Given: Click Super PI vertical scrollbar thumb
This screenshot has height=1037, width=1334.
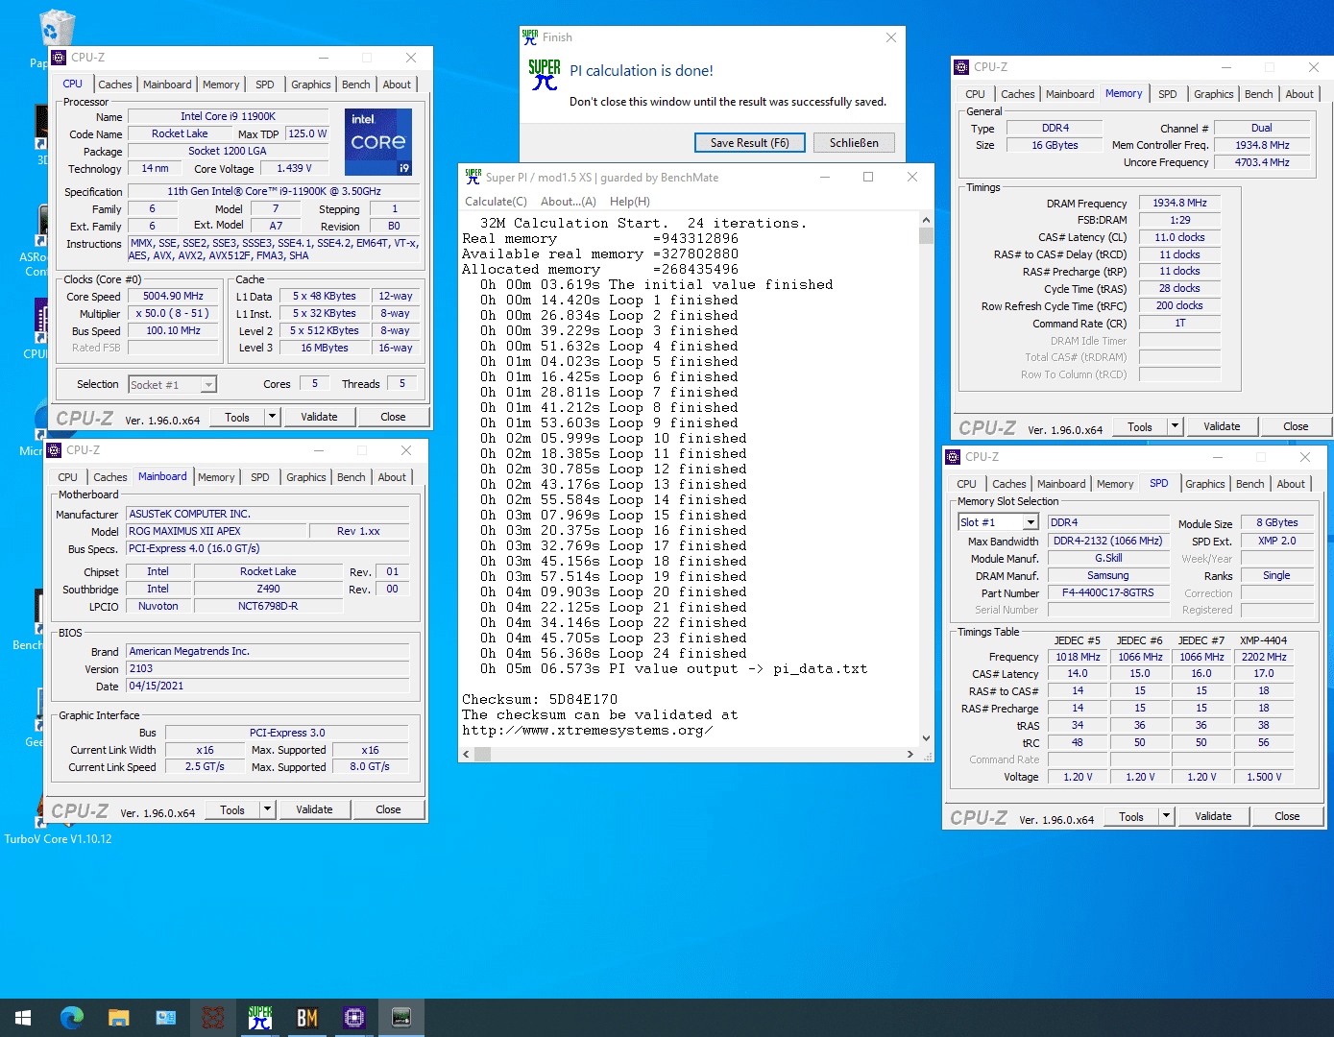Looking at the screenshot, I should click(926, 235).
